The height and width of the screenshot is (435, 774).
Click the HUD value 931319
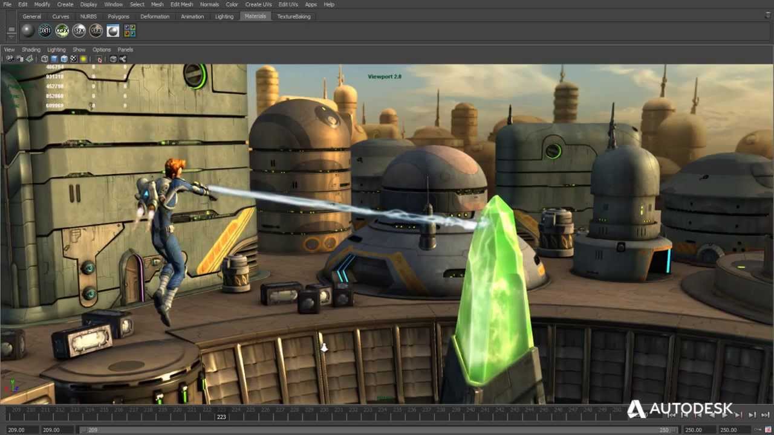tap(54, 77)
